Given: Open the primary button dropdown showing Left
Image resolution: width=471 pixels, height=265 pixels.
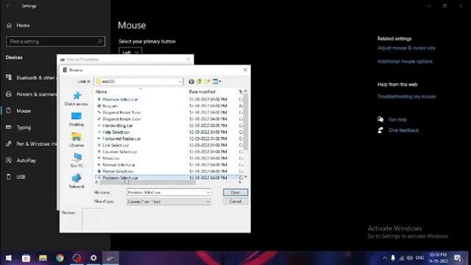Looking at the screenshot, I should [130, 52].
